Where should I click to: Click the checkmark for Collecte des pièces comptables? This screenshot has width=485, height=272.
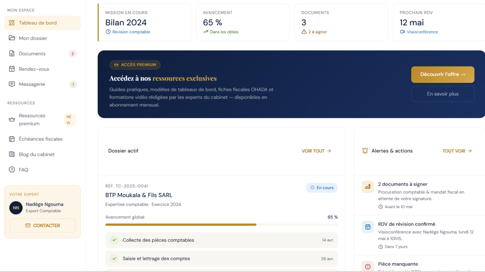pos(114,240)
